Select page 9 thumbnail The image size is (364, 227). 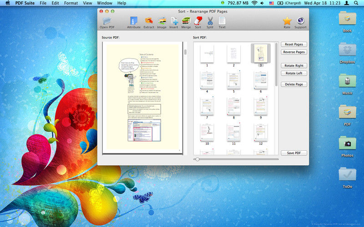[261, 106]
